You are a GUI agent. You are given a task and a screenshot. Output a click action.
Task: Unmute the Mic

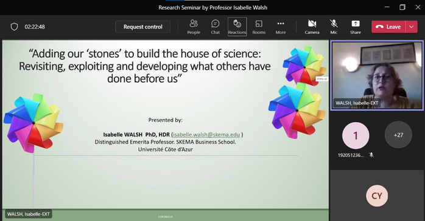click(334, 27)
